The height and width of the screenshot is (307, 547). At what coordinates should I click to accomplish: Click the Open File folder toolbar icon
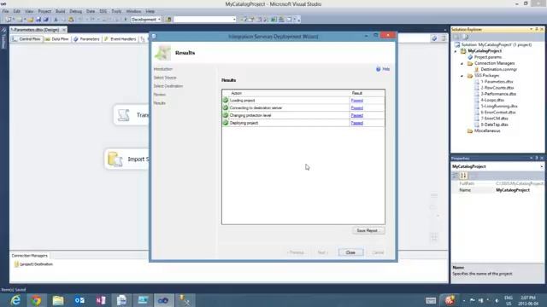(x=31, y=20)
